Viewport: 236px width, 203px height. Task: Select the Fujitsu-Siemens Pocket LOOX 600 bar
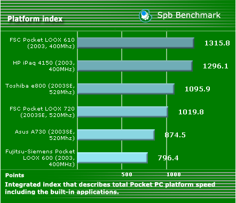point(113,158)
